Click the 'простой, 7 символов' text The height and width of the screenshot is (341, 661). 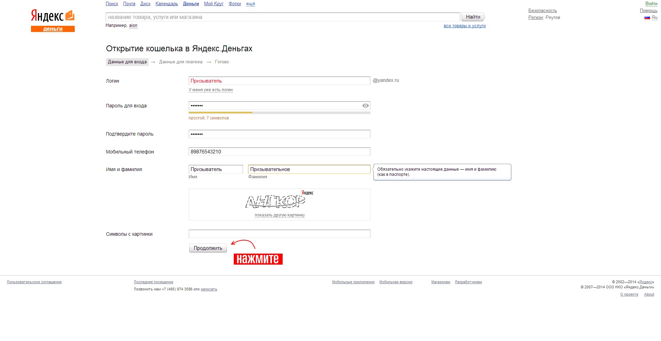tap(209, 118)
